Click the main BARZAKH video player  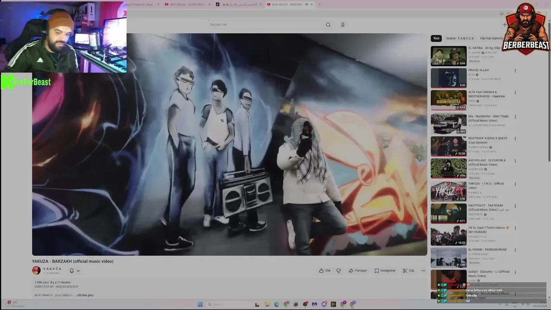[x=229, y=144]
